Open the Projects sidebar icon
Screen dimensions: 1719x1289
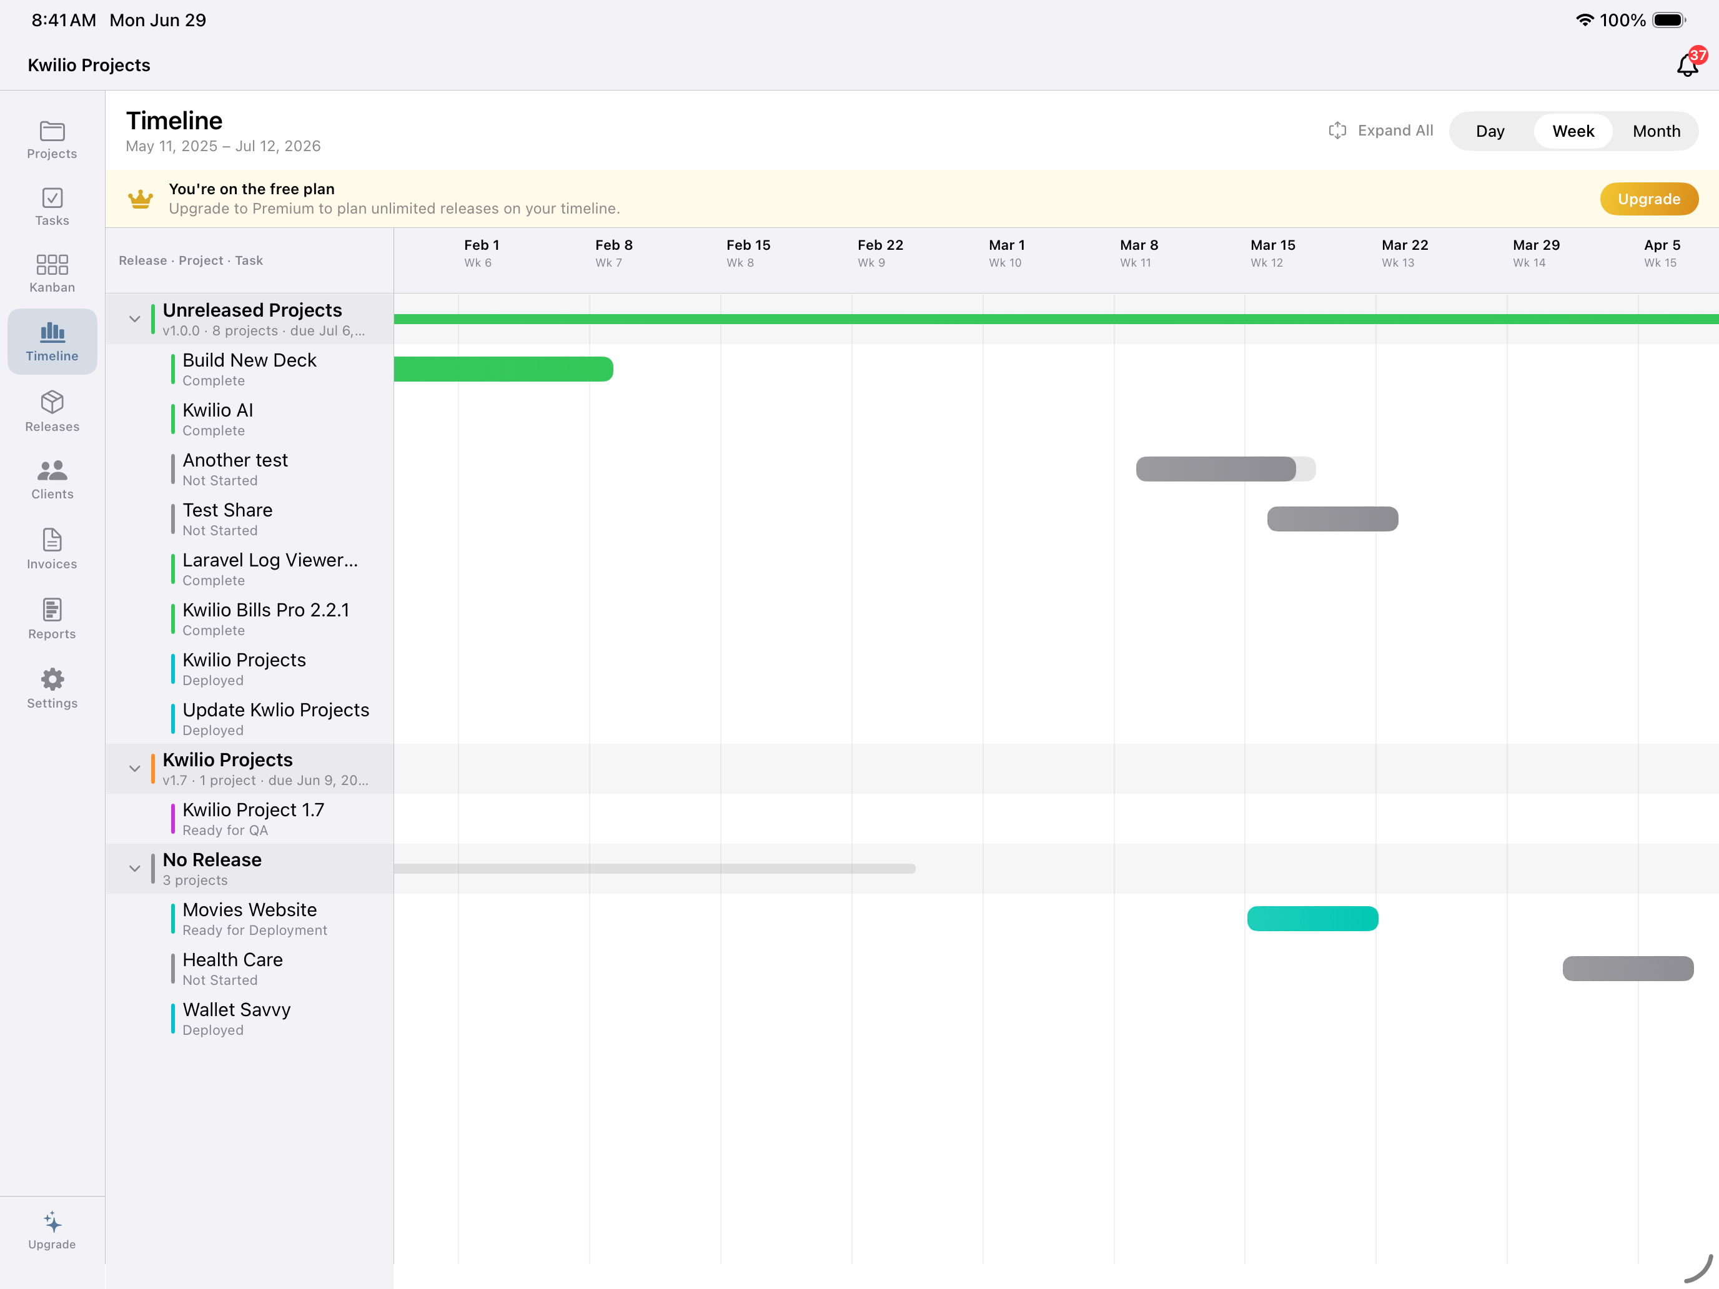click(52, 131)
